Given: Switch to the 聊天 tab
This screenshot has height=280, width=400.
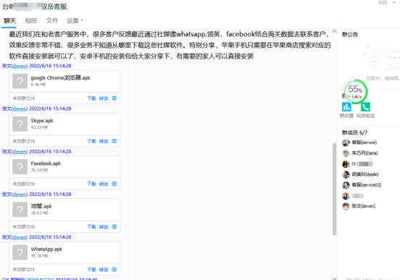Looking at the screenshot, I should (x=9, y=21).
